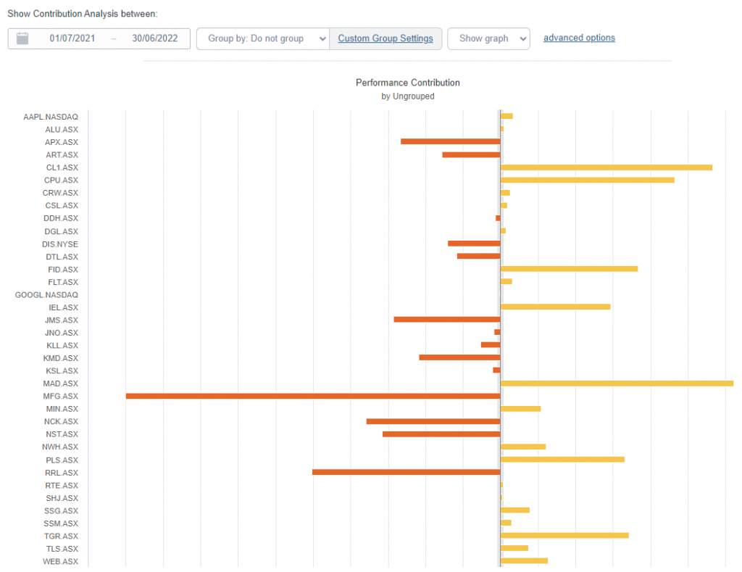Click the KLL.ASX negative bar
The height and width of the screenshot is (572, 742).
click(491, 344)
